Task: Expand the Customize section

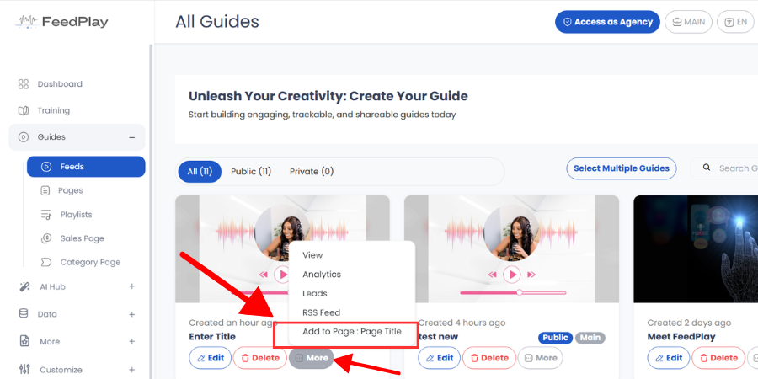Action: [131, 370]
